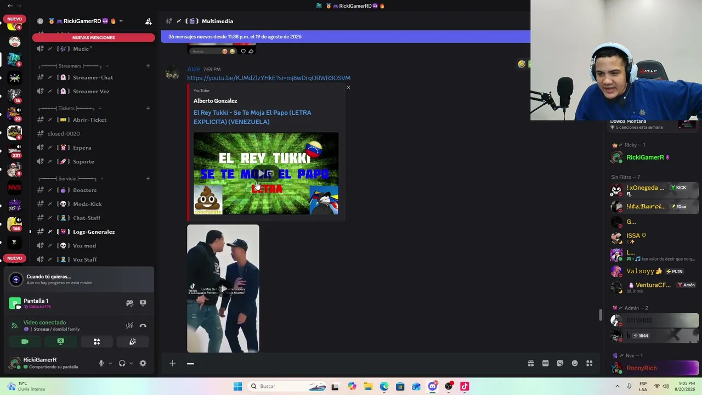
Task: Disconnect from the voice call
Action: coord(143,326)
